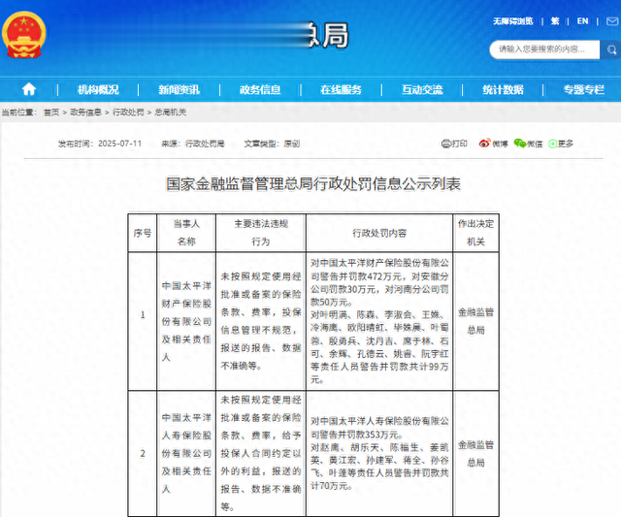Click the article type 原创 text
The image size is (621, 517).
pyautogui.click(x=292, y=144)
